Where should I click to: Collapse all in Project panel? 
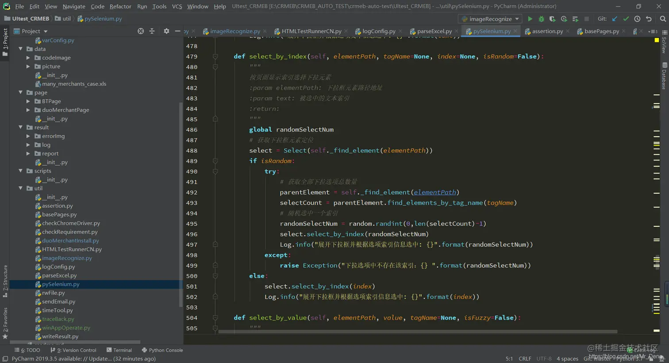152,31
